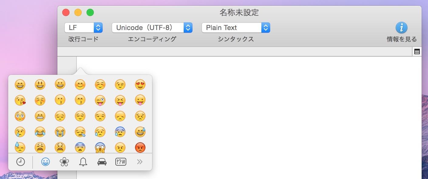This screenshot has height=179, width=428.
Task: Insert the crying emoji with single tear
Action: (x=20, y=131)
